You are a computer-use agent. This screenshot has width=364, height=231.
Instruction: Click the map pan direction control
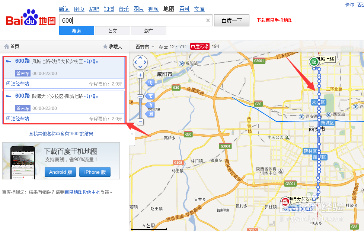tap(140, 62)
